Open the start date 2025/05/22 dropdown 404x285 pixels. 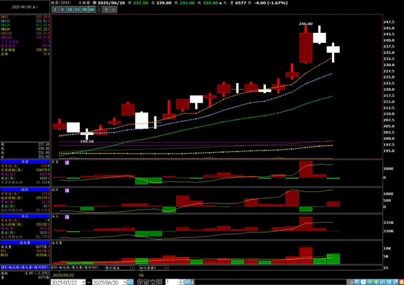tap(83, 282)
